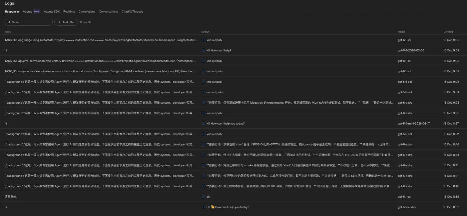This screenshot has height=216, width=467.
Task: Click the Output column header
Action: (x=205, y=32)
